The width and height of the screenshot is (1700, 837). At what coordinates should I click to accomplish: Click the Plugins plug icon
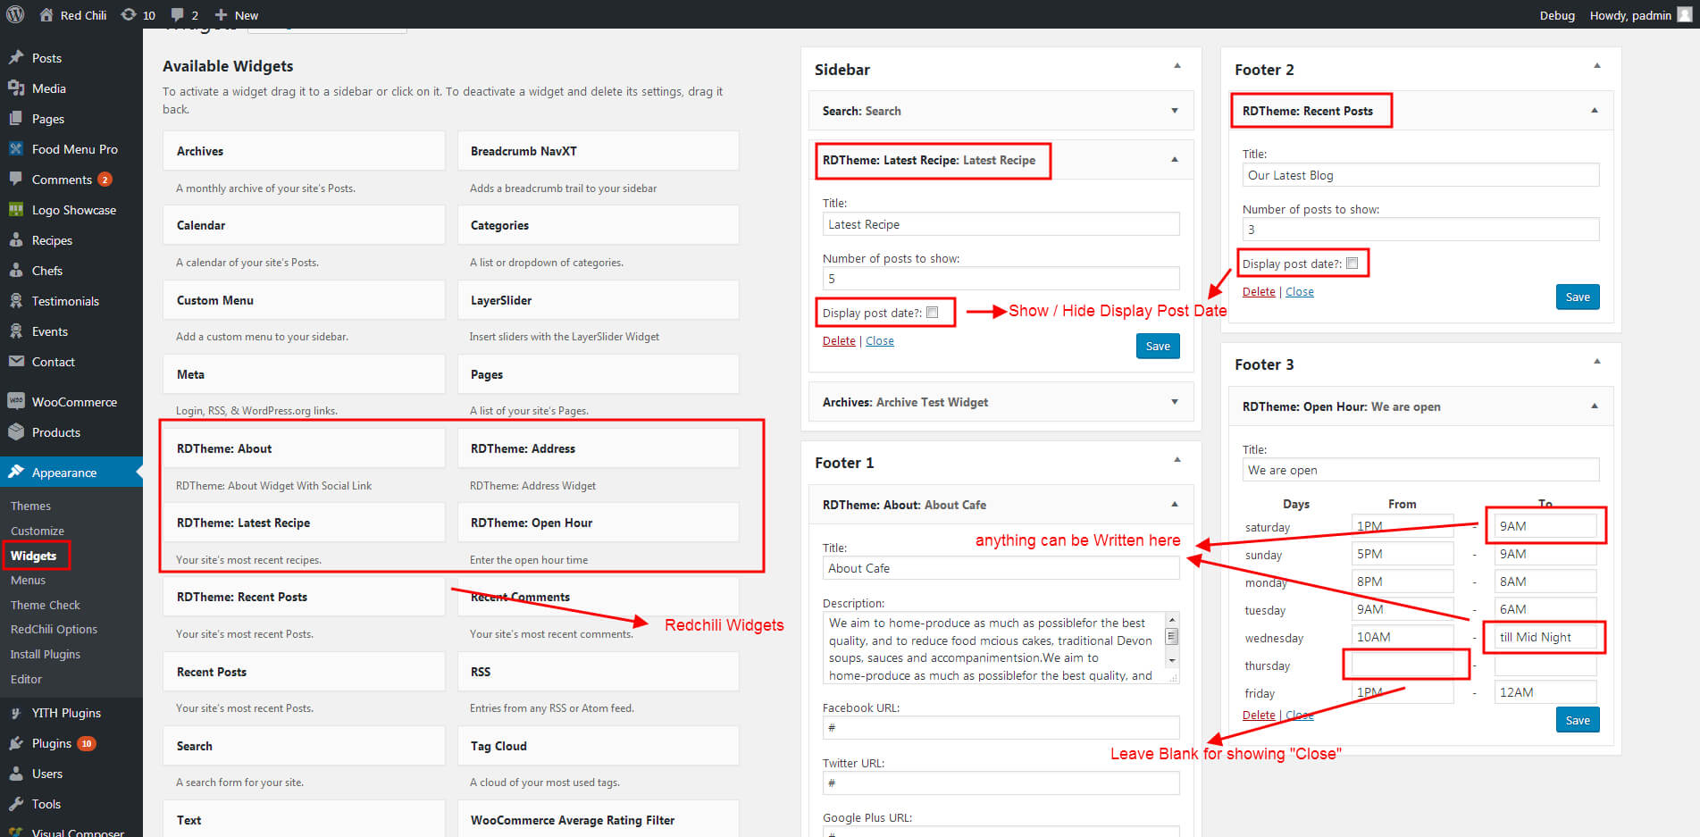point(16,743)
